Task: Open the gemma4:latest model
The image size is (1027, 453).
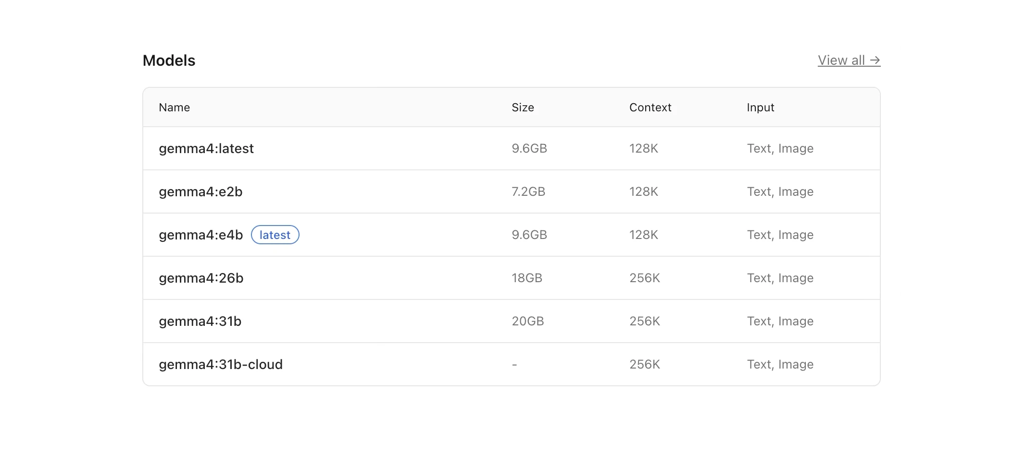Action: (206, 149)
